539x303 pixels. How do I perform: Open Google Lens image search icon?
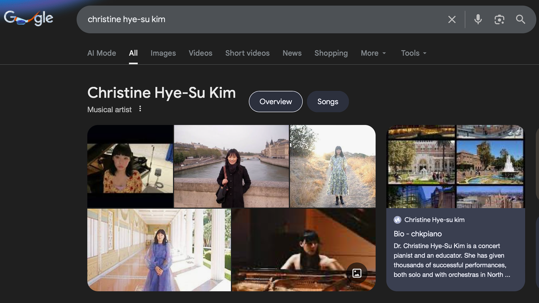(499, 19)
